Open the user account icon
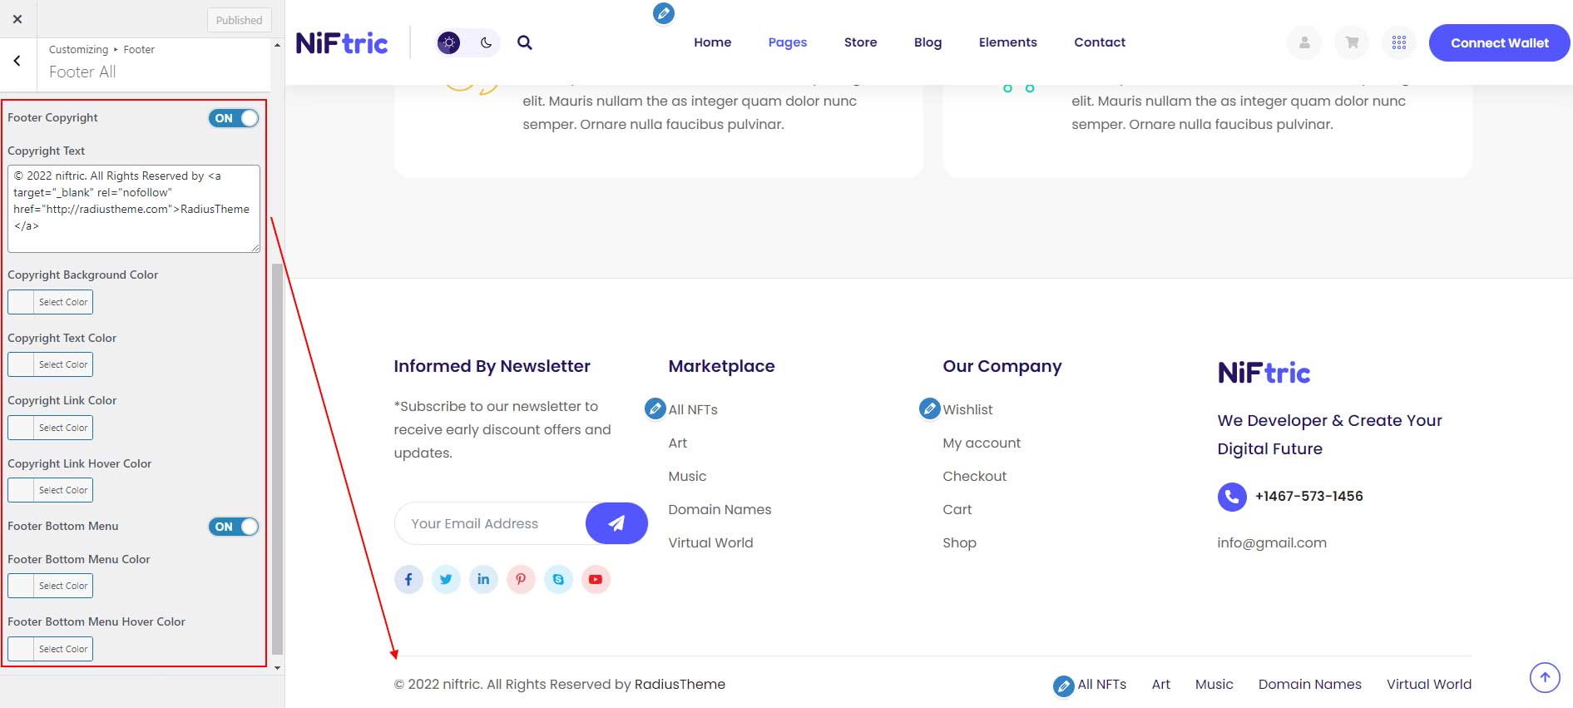Image resolution: width=1573 pixels, height=708 pixels. coord(1304,42)
